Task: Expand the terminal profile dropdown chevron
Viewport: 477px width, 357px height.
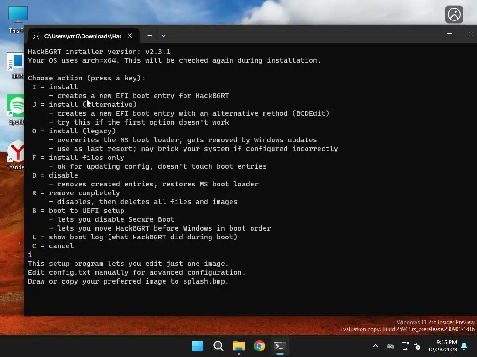Action: [x=164, y=36]
